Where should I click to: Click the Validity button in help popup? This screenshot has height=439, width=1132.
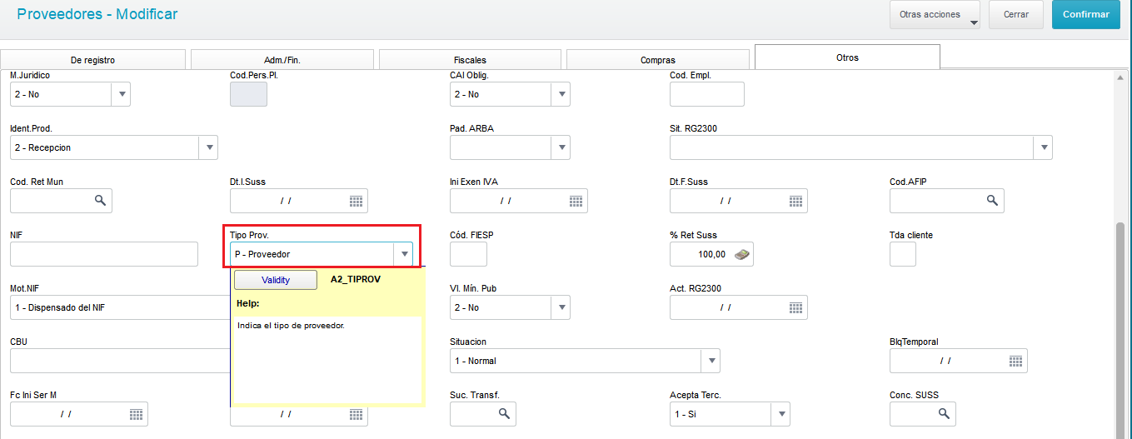point(276,280)
